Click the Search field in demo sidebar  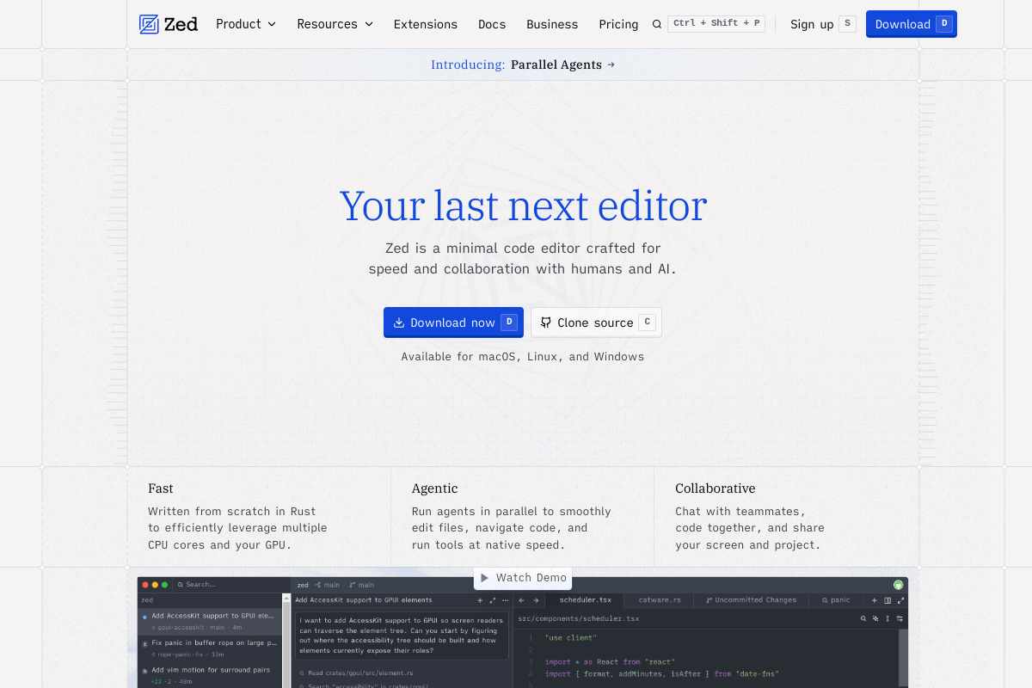click(x=232, y=585)
